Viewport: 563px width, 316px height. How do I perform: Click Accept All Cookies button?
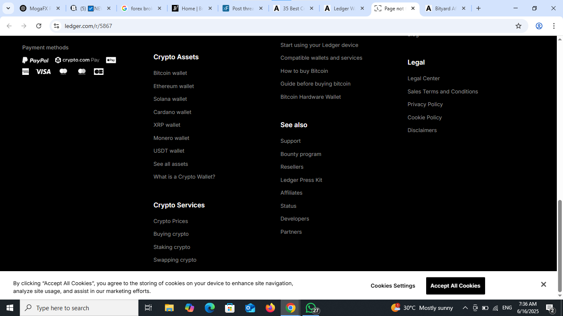tap(455, 286)
